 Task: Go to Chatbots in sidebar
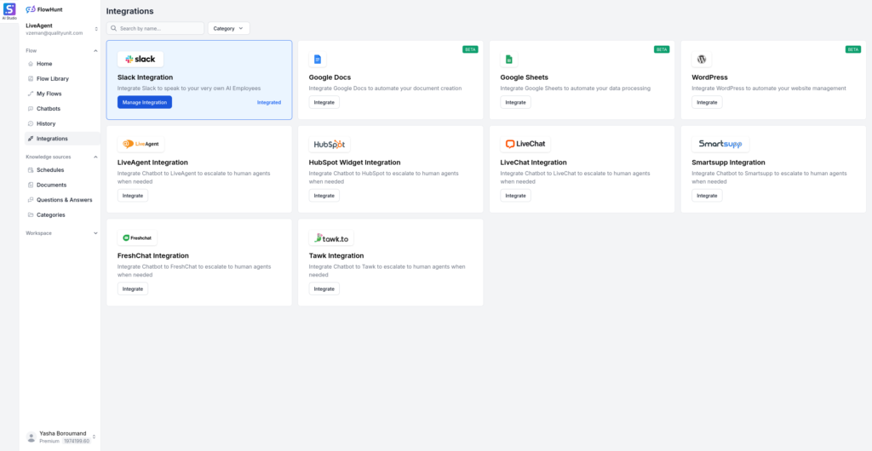coord(49,108)
